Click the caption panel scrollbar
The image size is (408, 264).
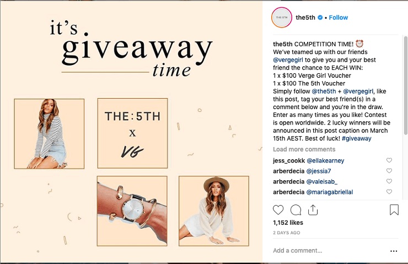coord(405,85)
